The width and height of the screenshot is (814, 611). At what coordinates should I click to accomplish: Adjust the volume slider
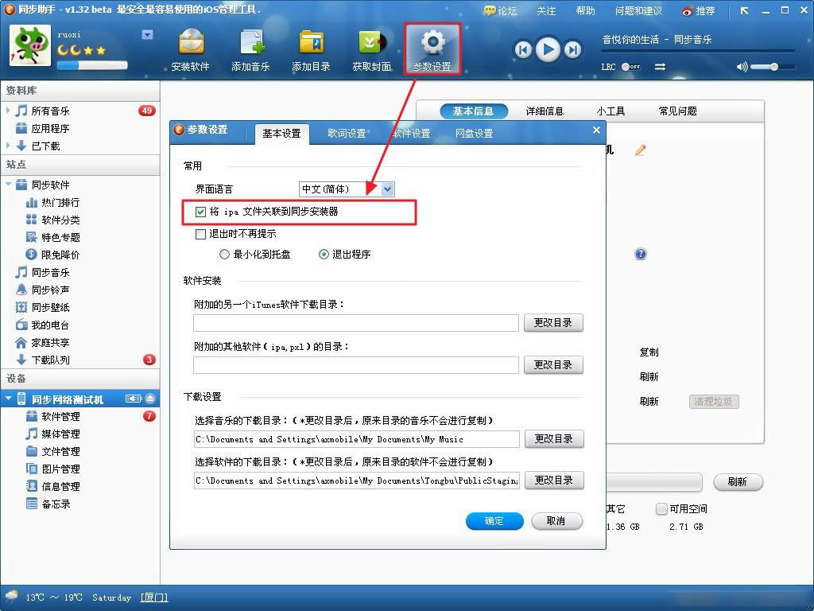click(773, 67)
